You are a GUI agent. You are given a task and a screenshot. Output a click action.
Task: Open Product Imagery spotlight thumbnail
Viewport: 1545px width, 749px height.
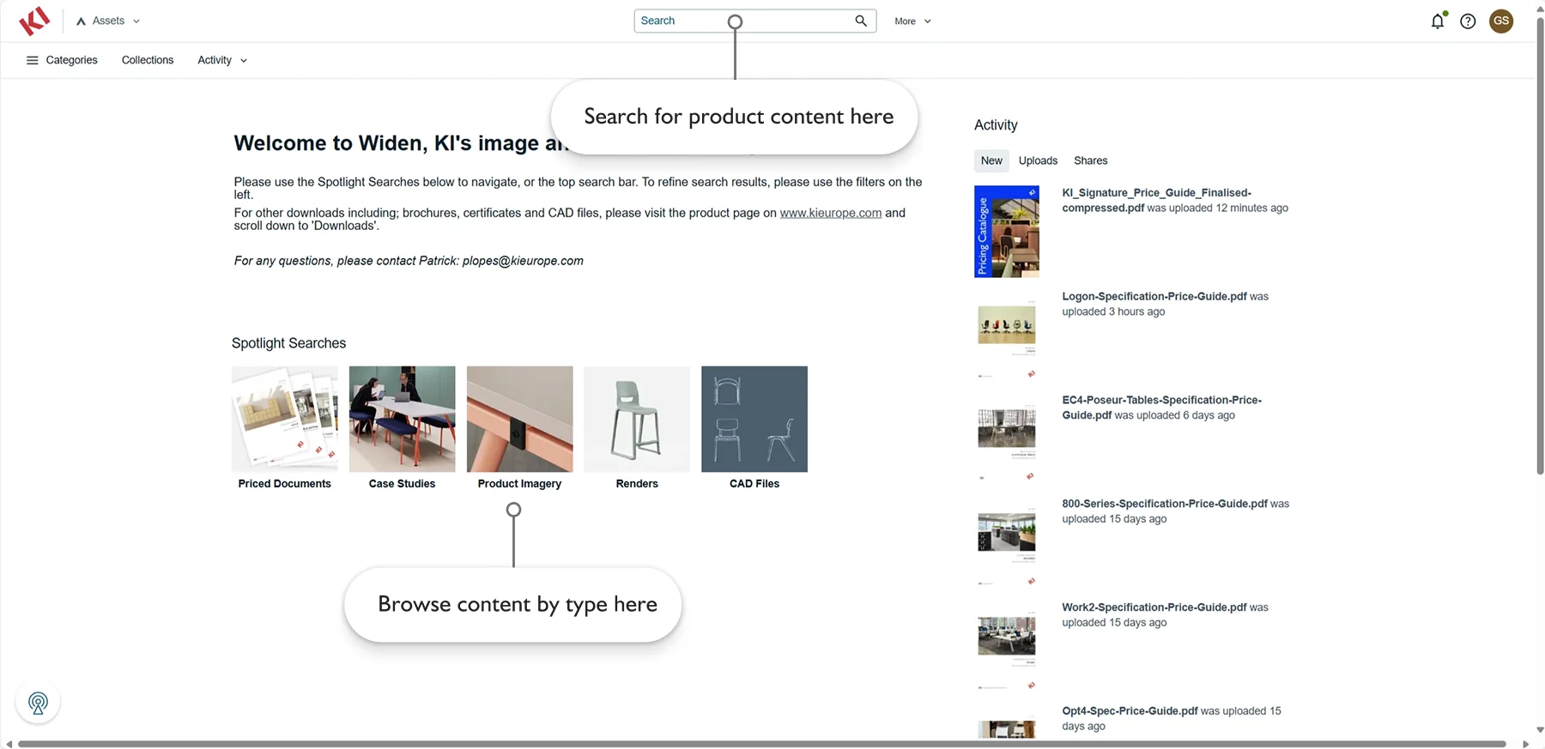click(x=519, y=419)
